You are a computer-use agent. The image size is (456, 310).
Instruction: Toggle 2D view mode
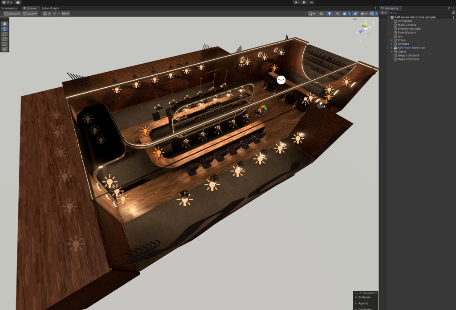pyautogui.click(x=321, y=14)
